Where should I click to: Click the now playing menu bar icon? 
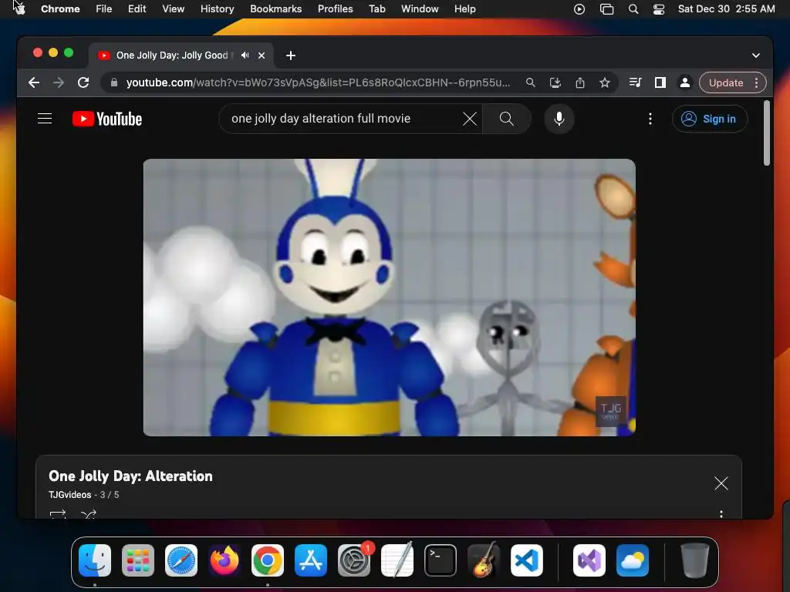579,9
